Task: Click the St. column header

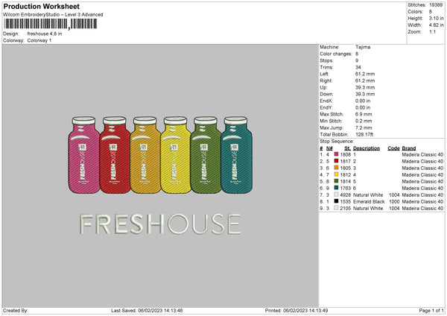Action: (x=347, y=148)
